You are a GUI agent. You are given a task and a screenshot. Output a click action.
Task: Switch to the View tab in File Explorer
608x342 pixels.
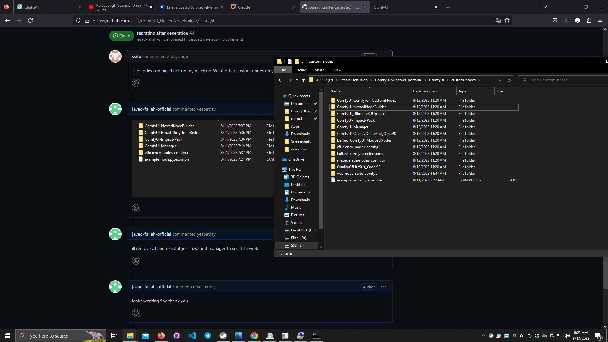pyautogui.click(x=337, y=70)
